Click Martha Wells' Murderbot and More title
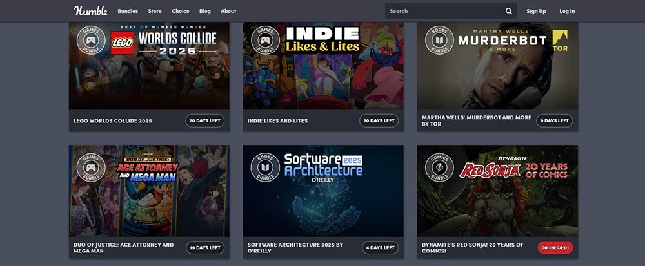 click(477, 120)
